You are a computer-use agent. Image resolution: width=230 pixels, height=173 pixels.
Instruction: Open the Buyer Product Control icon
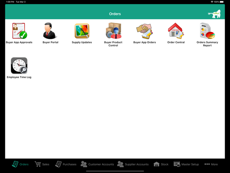[113, 31]
